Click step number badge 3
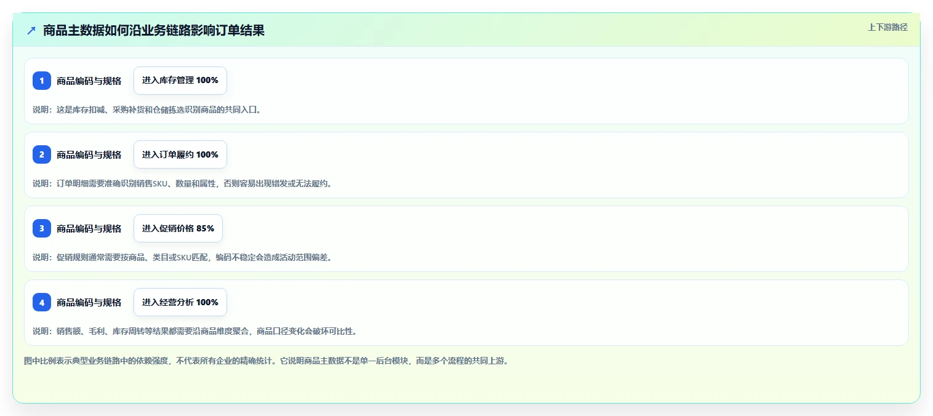Screen dimensions: 933x416 pos(42,228)
